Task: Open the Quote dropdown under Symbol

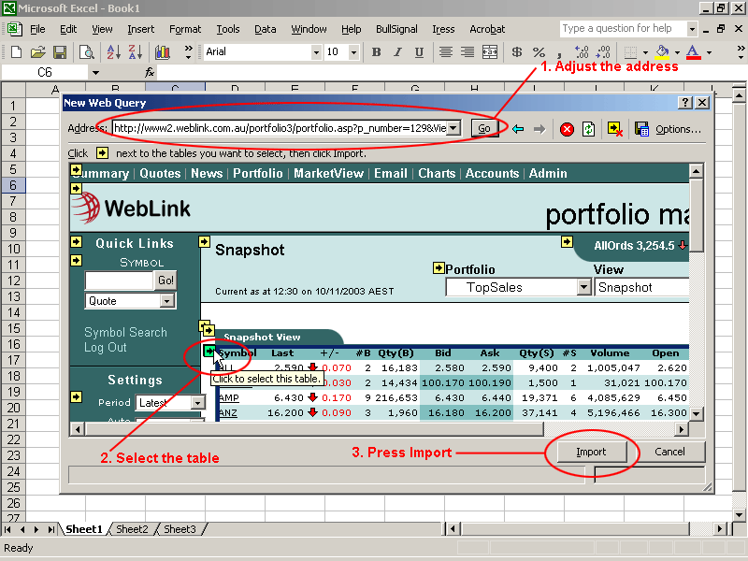Action: pyautogui.click(x=167, y=301)
